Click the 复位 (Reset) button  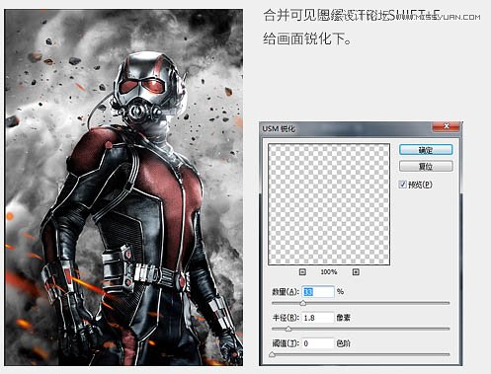click(426, 167)
